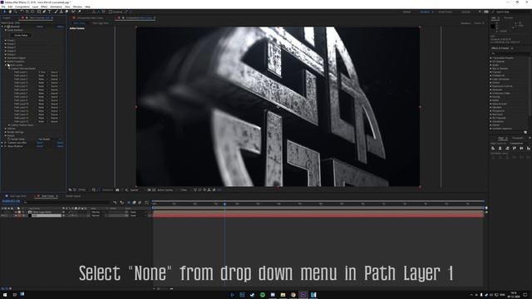Open the Render Queue tab
Image resolution: width=532 pixels, height=299 pixels.
[x=73, y=196]
